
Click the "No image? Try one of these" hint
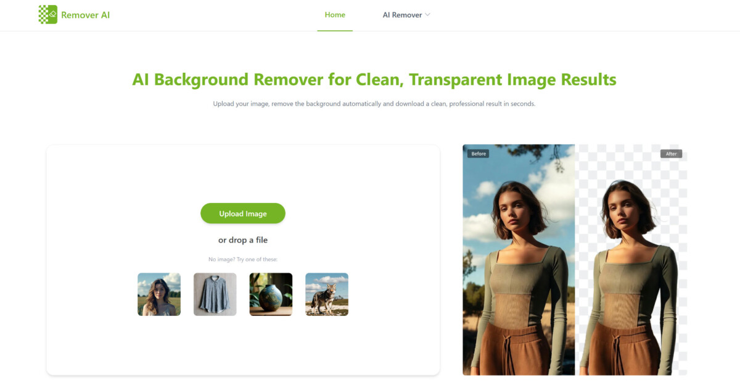point(243,259)
